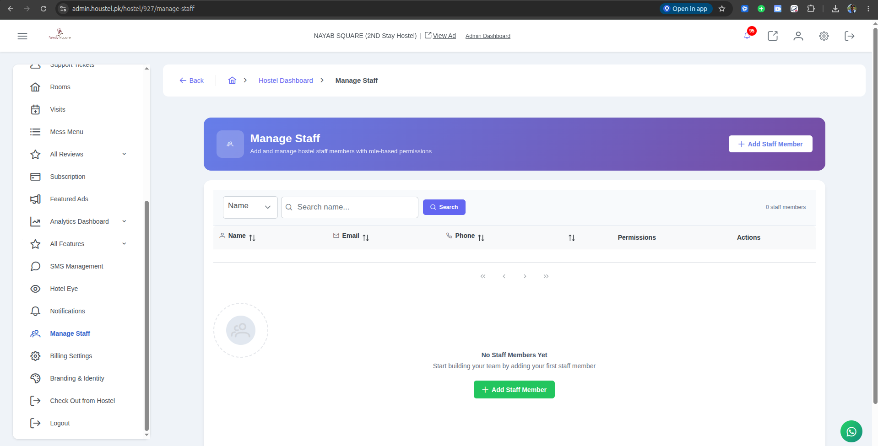Expand the All Features submenu
The image size is (878, 446).
[124, 244]
